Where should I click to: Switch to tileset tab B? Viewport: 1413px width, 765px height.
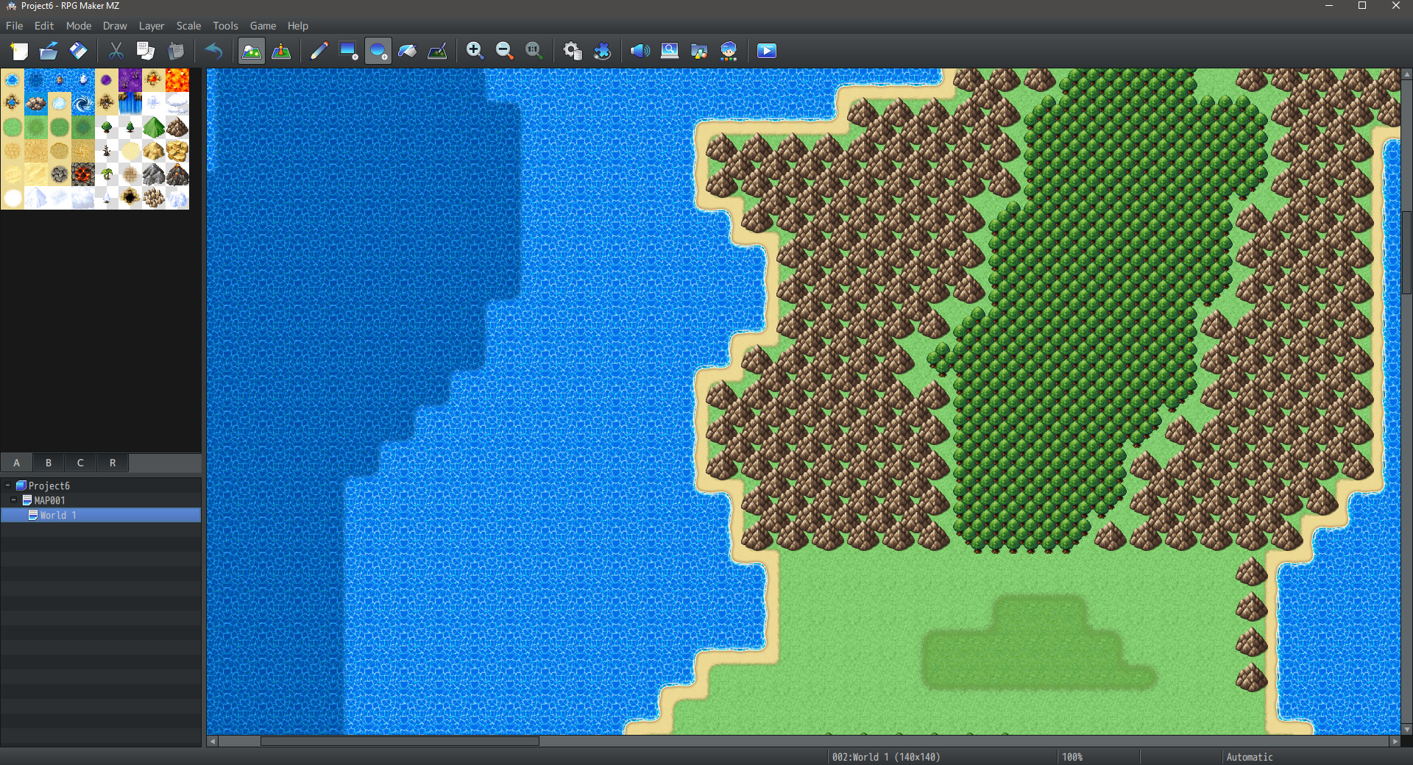[48, 463]
